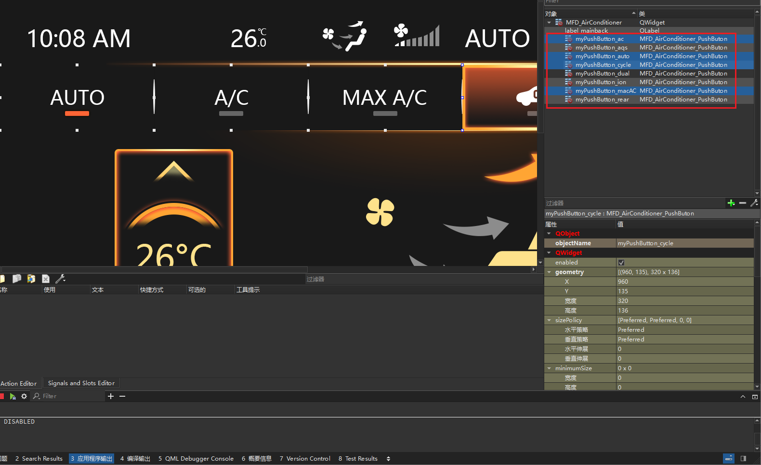Viewport: 761px width, 465px height.
Task: Click the paste action icon in Action Editor toolbar
Action: pos(31,278)
